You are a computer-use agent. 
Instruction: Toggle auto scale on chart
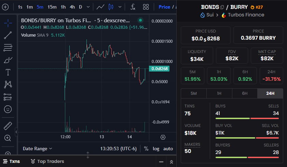(168, 149)
